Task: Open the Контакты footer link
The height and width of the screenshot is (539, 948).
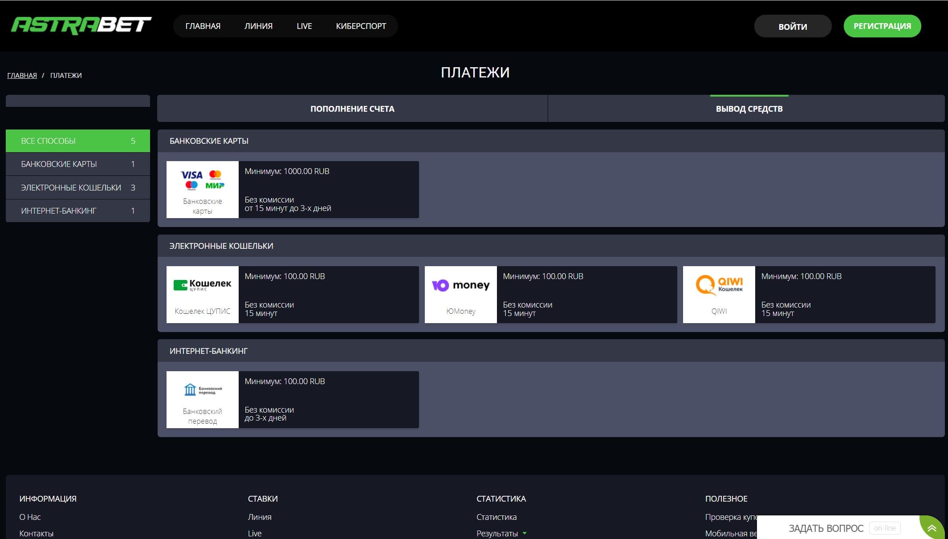Action: point(36,533)
